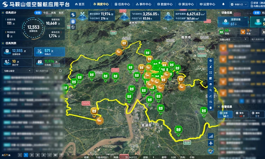Click the task list search input 输入检索内容
Screen dimensions: 265x159
tap(46, 71)
